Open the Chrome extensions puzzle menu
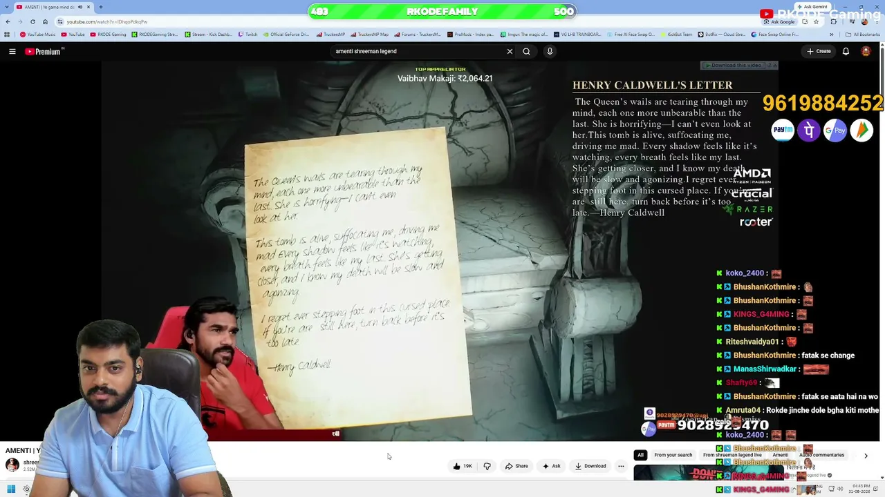The width and height of the screenshot is (885, 497). coord(833,21)
